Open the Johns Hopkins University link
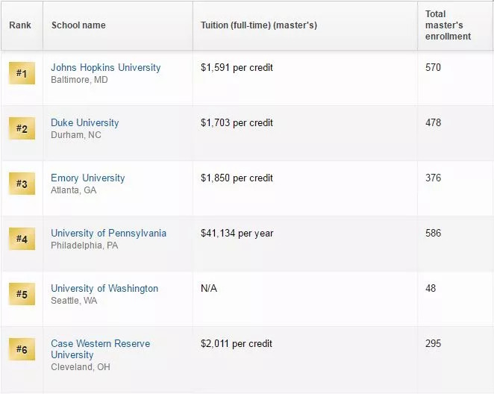Image resolution: width=494 pixels, height=394 pixels. point(106,67)
